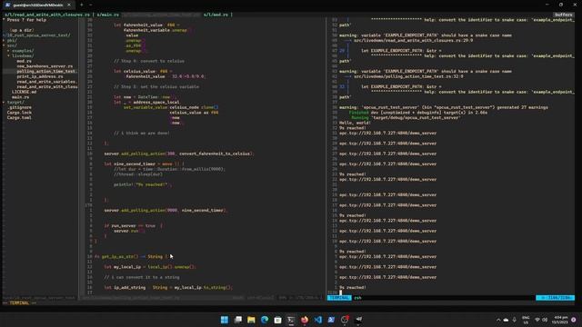
Task: Collapse the livedemo/ folder arrow
Action: click(x=8, y=56)
